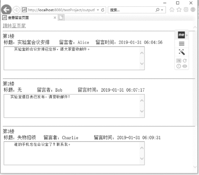The image size is (199, 175).
Task: Toggle the eye visibility icon in the side panel
Action: [185, 66]
